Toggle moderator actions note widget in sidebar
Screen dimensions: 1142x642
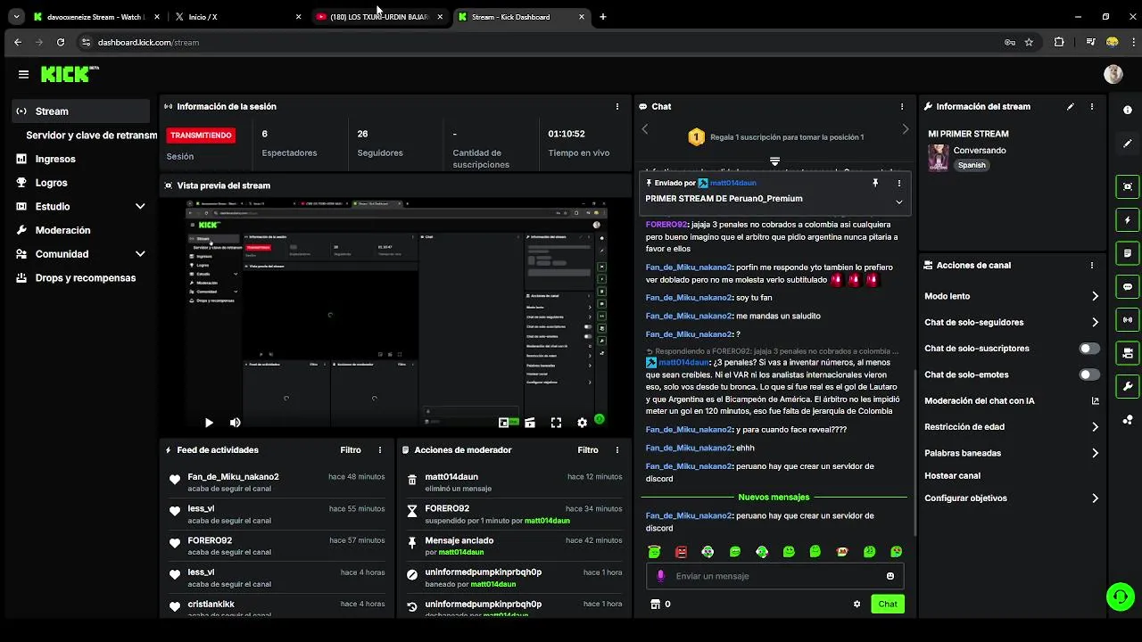click(x=1128, y=253)
